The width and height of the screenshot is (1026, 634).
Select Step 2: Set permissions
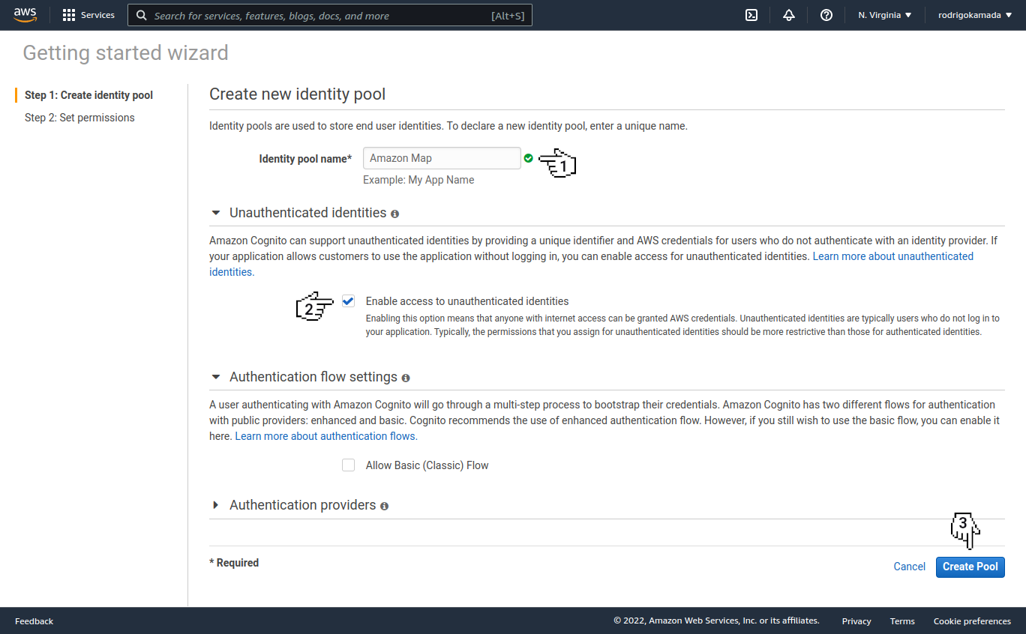pos(79,118)
